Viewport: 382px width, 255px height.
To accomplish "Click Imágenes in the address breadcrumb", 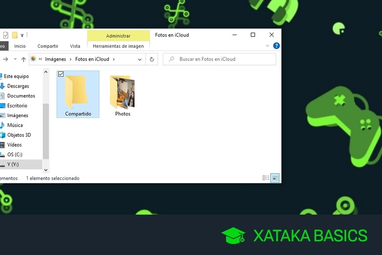I will [x=55, y=59].
